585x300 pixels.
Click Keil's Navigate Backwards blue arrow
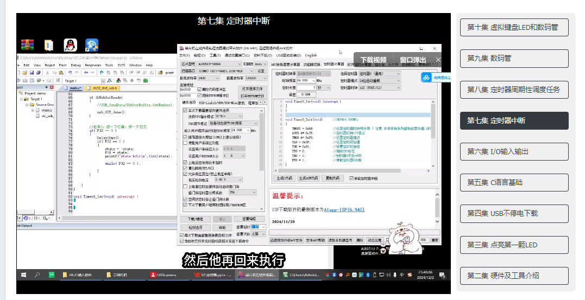pyautogui.click(x=86, y=72)
